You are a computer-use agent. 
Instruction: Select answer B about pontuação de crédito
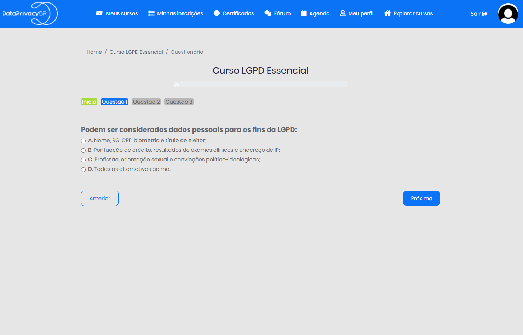click(x=84, y=150)
